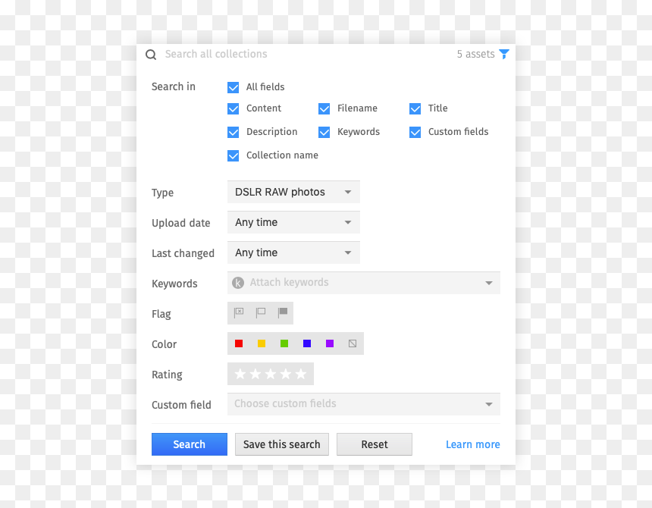Set rating to two stars

255,374
